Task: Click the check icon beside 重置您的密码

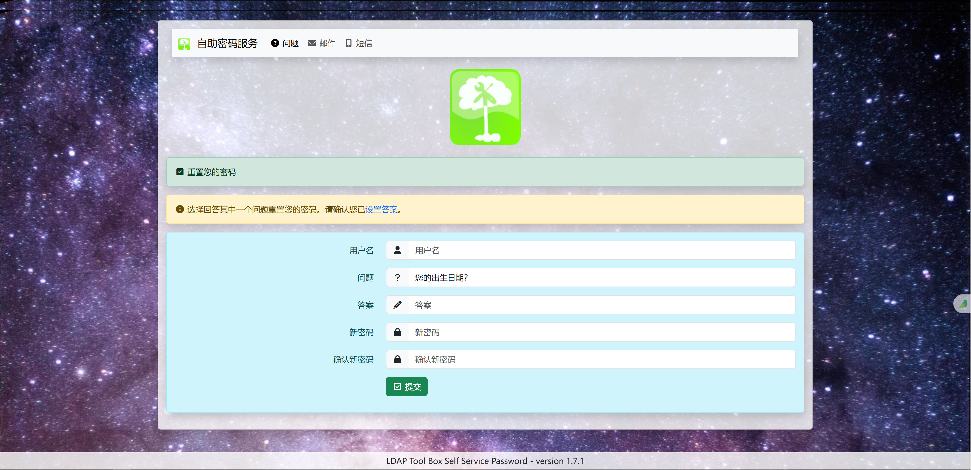Action: (180, 172)
